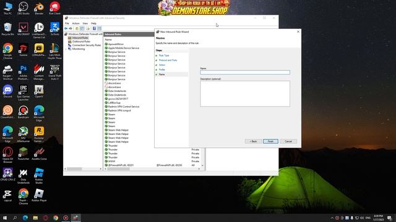The width and height of the screenshot is (396, 222).
Task: Open Dota Underlords desktop shortcut
Action: pyautogui.click(x=24, y=176)
